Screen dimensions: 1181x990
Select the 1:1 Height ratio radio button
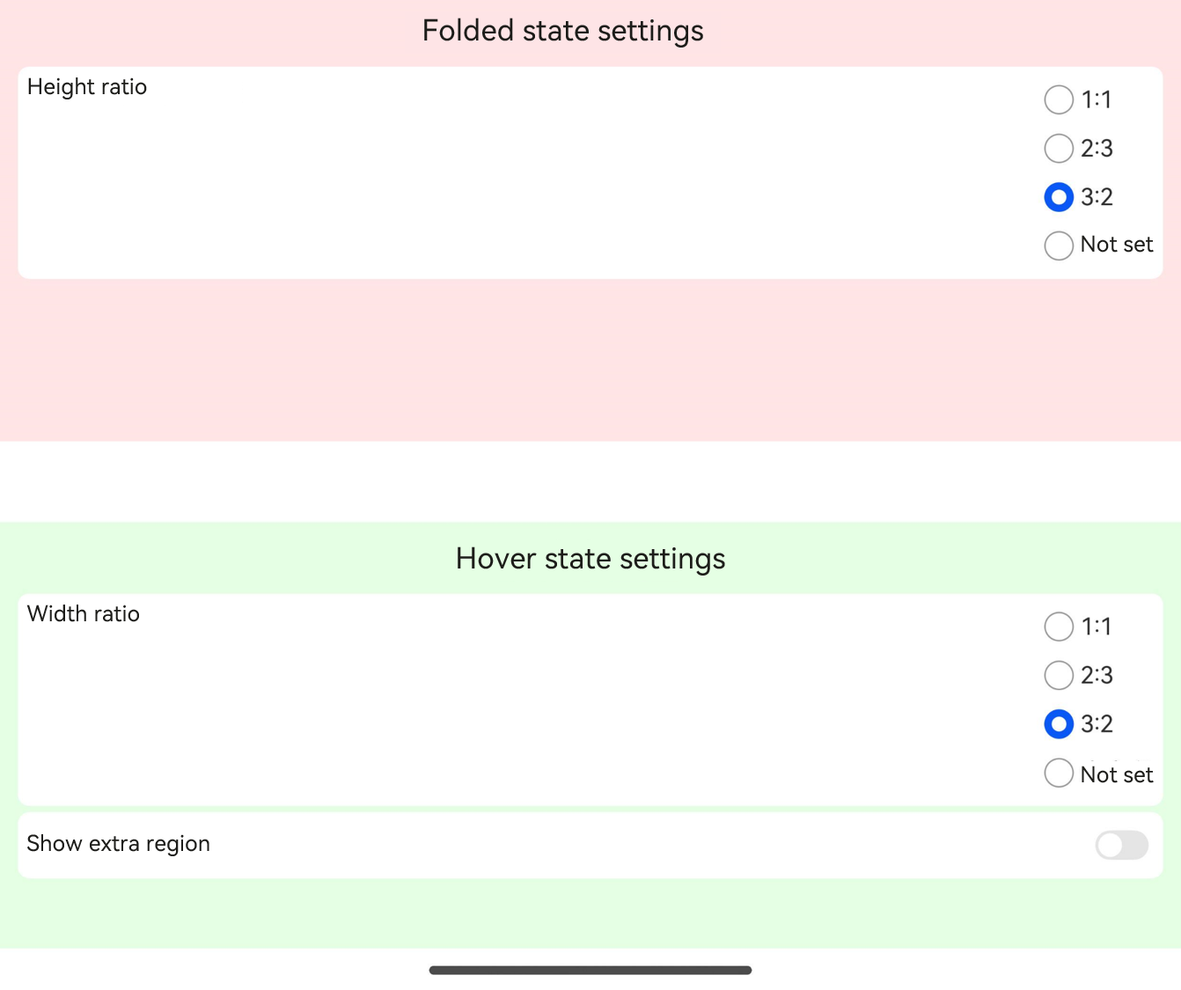1059,99
